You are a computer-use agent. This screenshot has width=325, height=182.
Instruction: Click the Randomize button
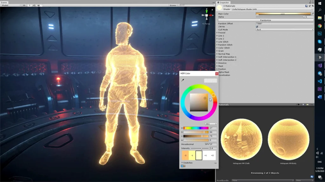point(266,20)
